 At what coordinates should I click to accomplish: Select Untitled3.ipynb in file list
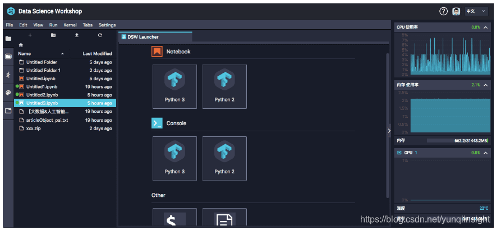[x=65, y=103]
